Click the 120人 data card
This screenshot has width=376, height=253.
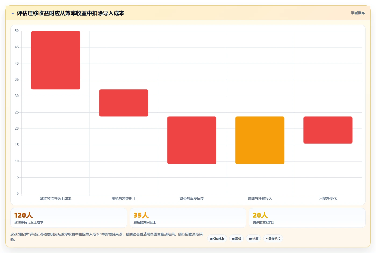point(69,218)
